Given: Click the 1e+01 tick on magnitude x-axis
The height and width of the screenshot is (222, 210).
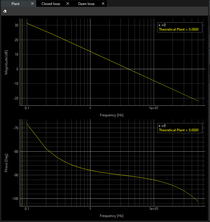Looking at the screenshot, I should coord(154,108).
